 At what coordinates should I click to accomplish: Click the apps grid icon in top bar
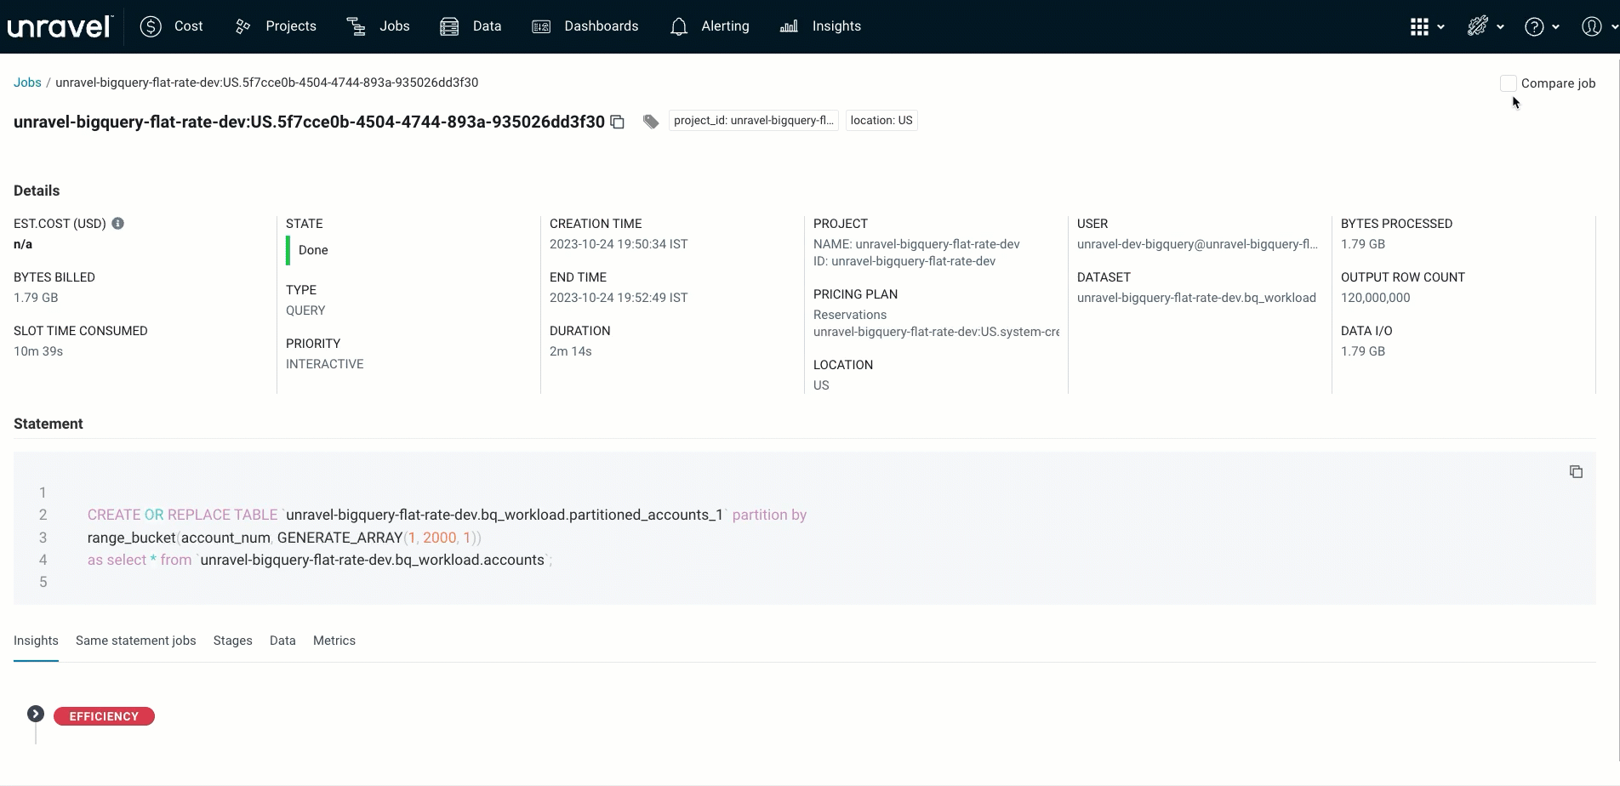1421,26
